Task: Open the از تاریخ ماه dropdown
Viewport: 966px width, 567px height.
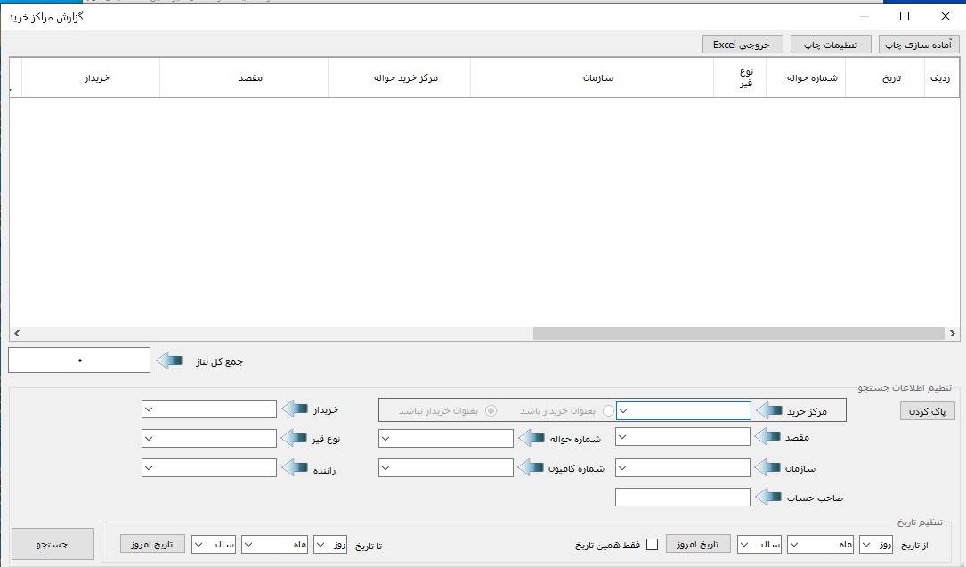Action: 795,545
